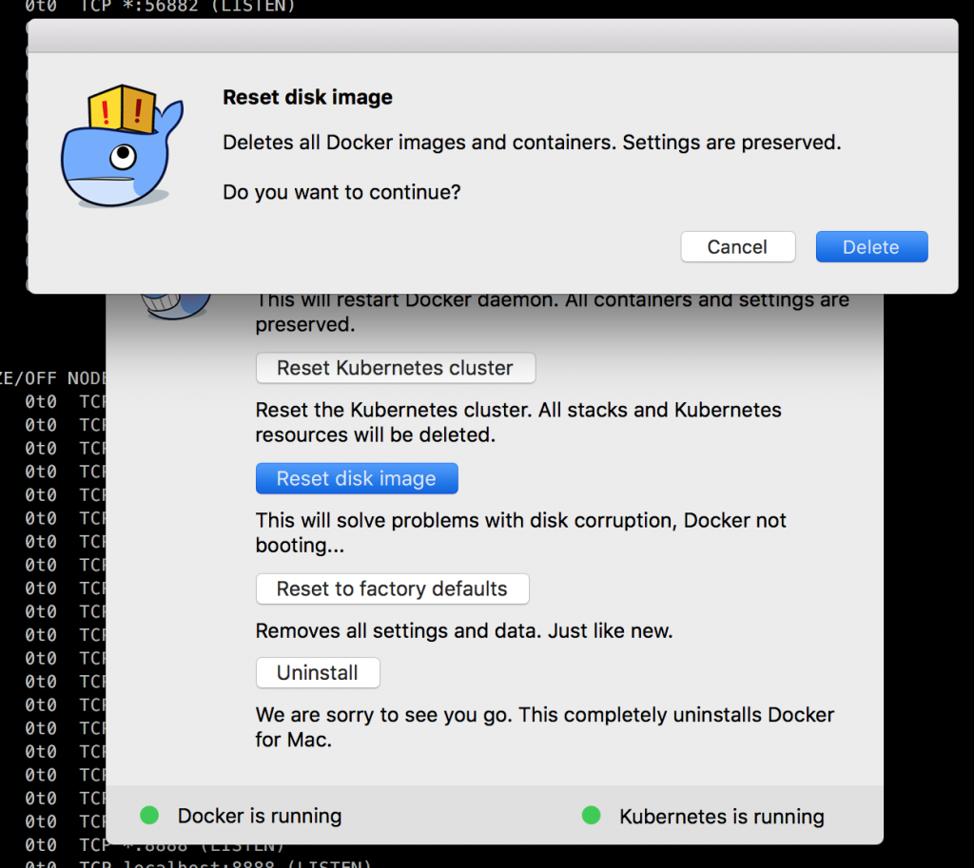Click the green Docker running status dot
Viewport: 974px width, 868px height.
click(149, 815)
